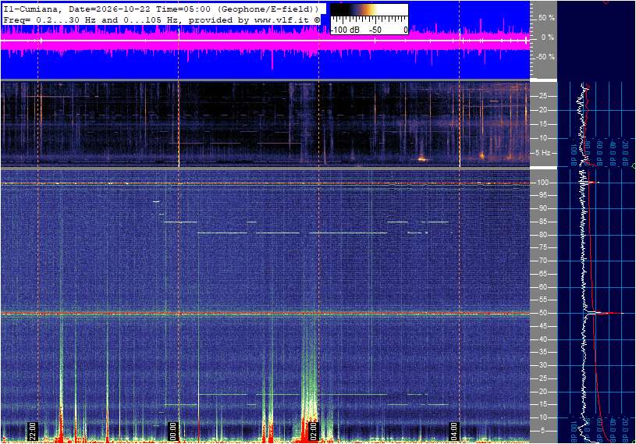Click the 50 Hz mains line in the E-field spectrogram

coord(265,314)
